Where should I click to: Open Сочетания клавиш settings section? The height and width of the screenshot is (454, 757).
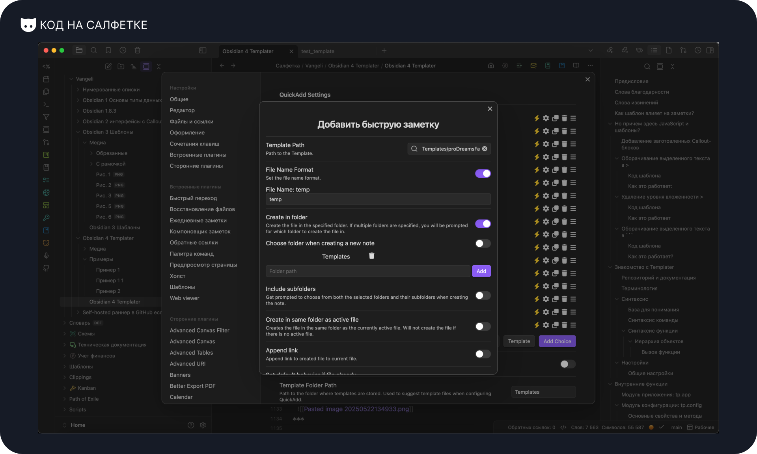click(x=194, y=144)
